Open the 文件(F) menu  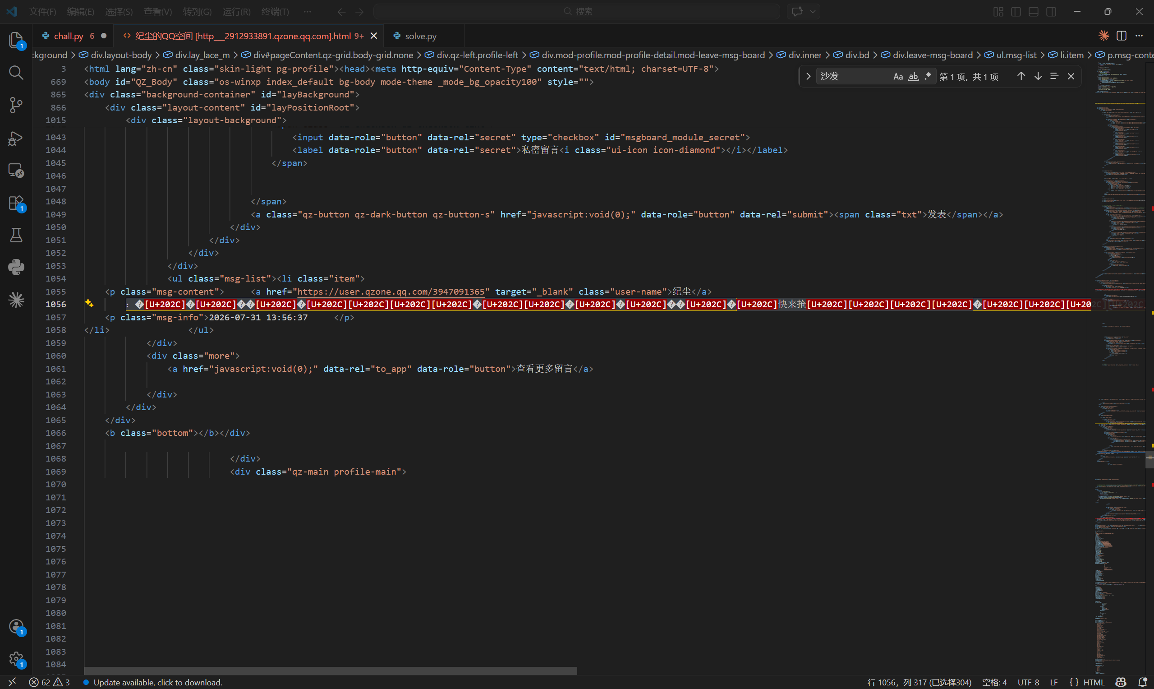42,12
